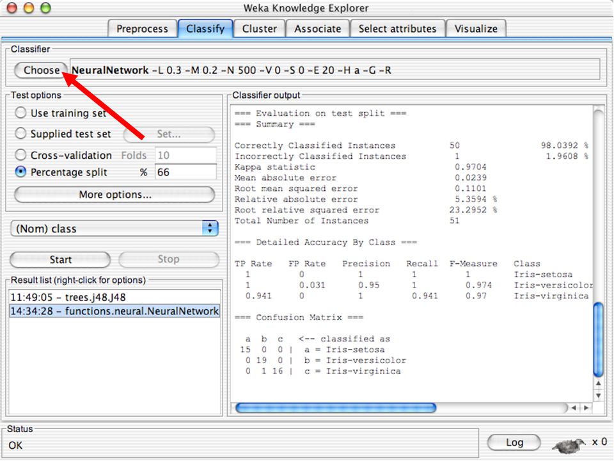Click the Root relative squared error line
Viewport: 614px width, 461px height.
point(366,210)
